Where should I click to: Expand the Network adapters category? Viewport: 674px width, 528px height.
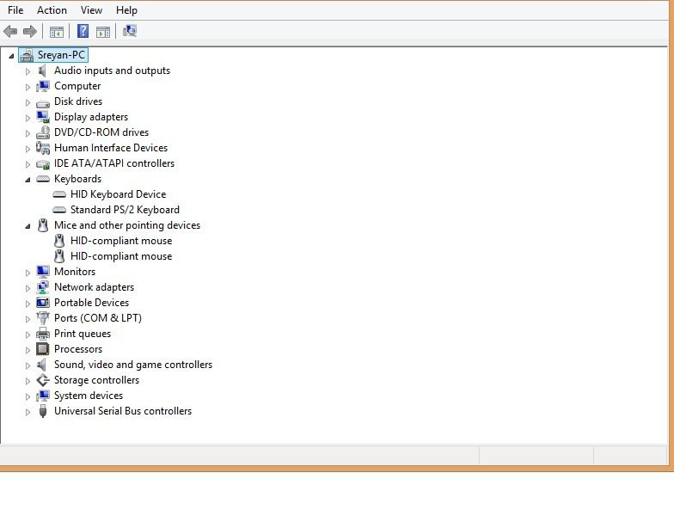(28, 287)
